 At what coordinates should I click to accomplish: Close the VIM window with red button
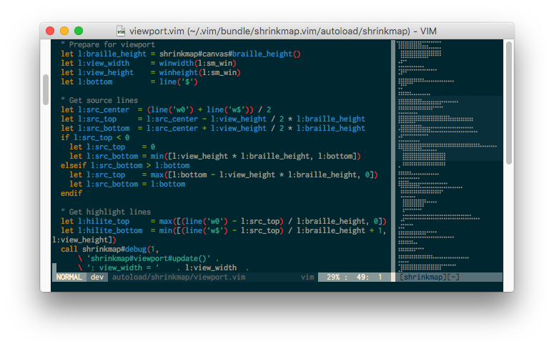pos(50,31)
